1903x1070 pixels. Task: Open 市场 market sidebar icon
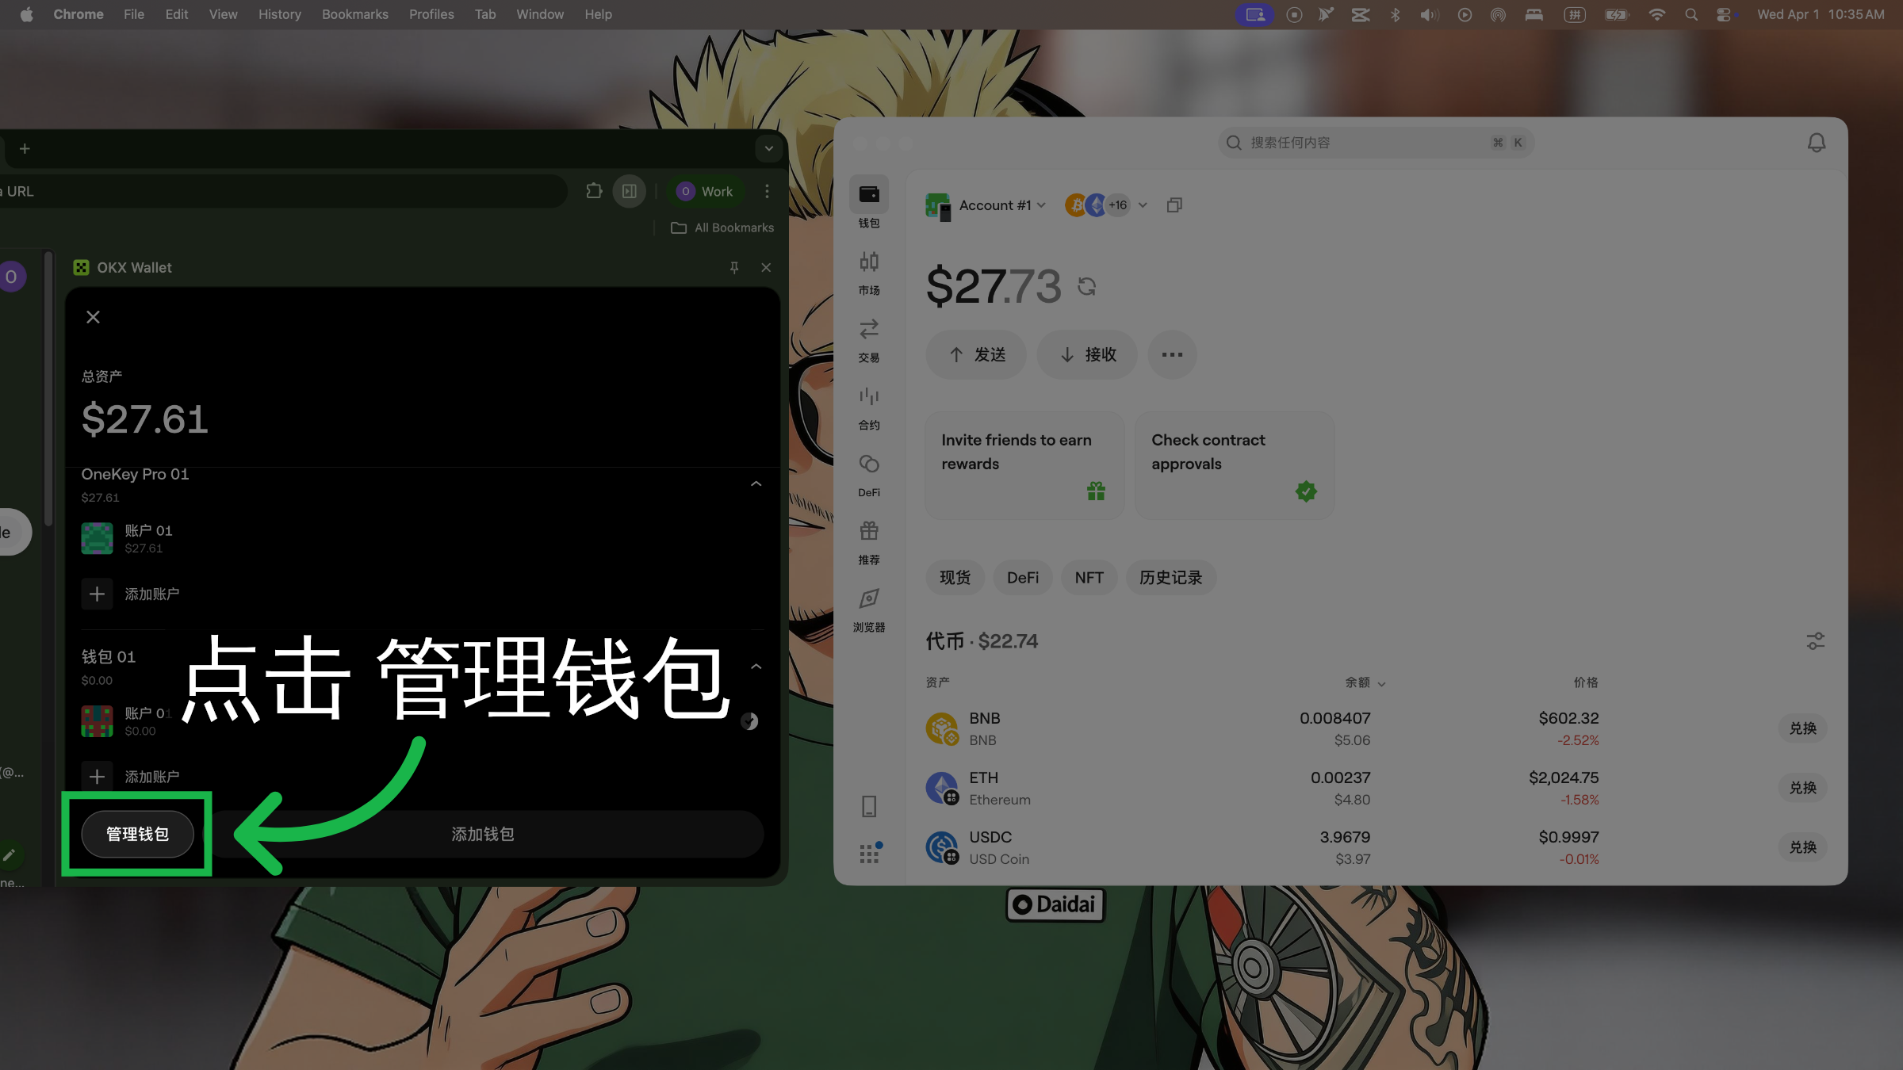[x=869, y=272]
